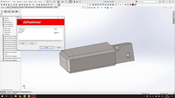Open dropdown arrow next to Options gear
Viewport: 175px width, 98px height.
tap(82, 2)
